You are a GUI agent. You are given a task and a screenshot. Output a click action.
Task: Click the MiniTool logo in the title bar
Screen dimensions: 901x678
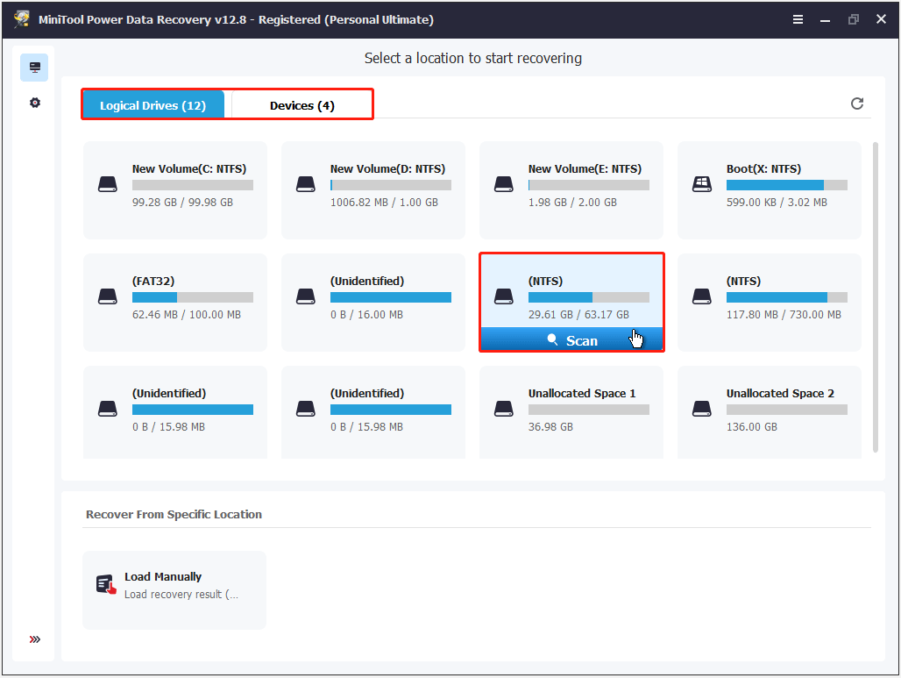pos(21,18)
